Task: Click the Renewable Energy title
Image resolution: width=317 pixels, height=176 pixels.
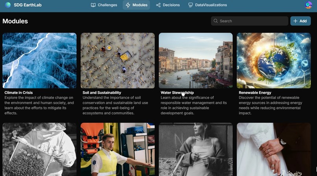Action: coord(255,93)
